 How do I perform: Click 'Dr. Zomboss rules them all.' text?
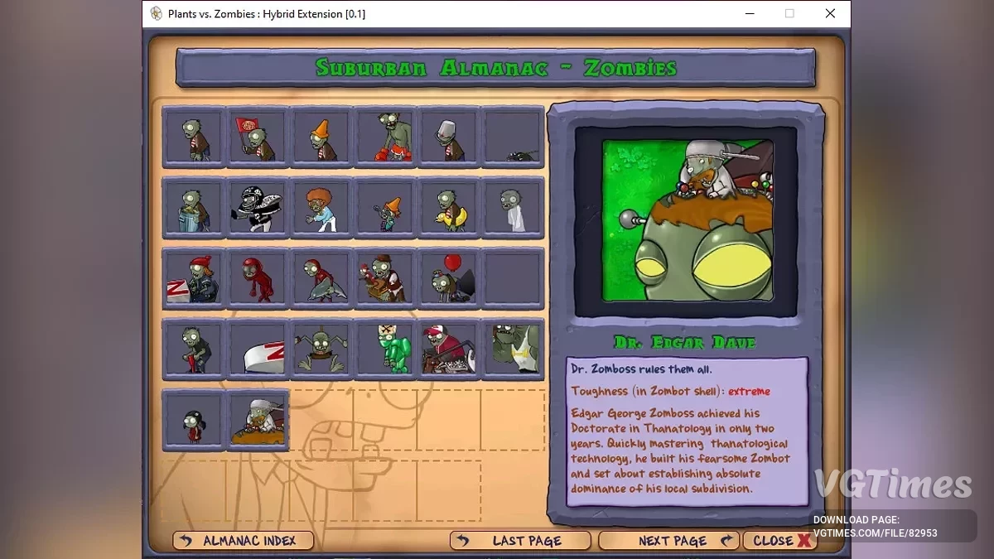tap(641, 369)
